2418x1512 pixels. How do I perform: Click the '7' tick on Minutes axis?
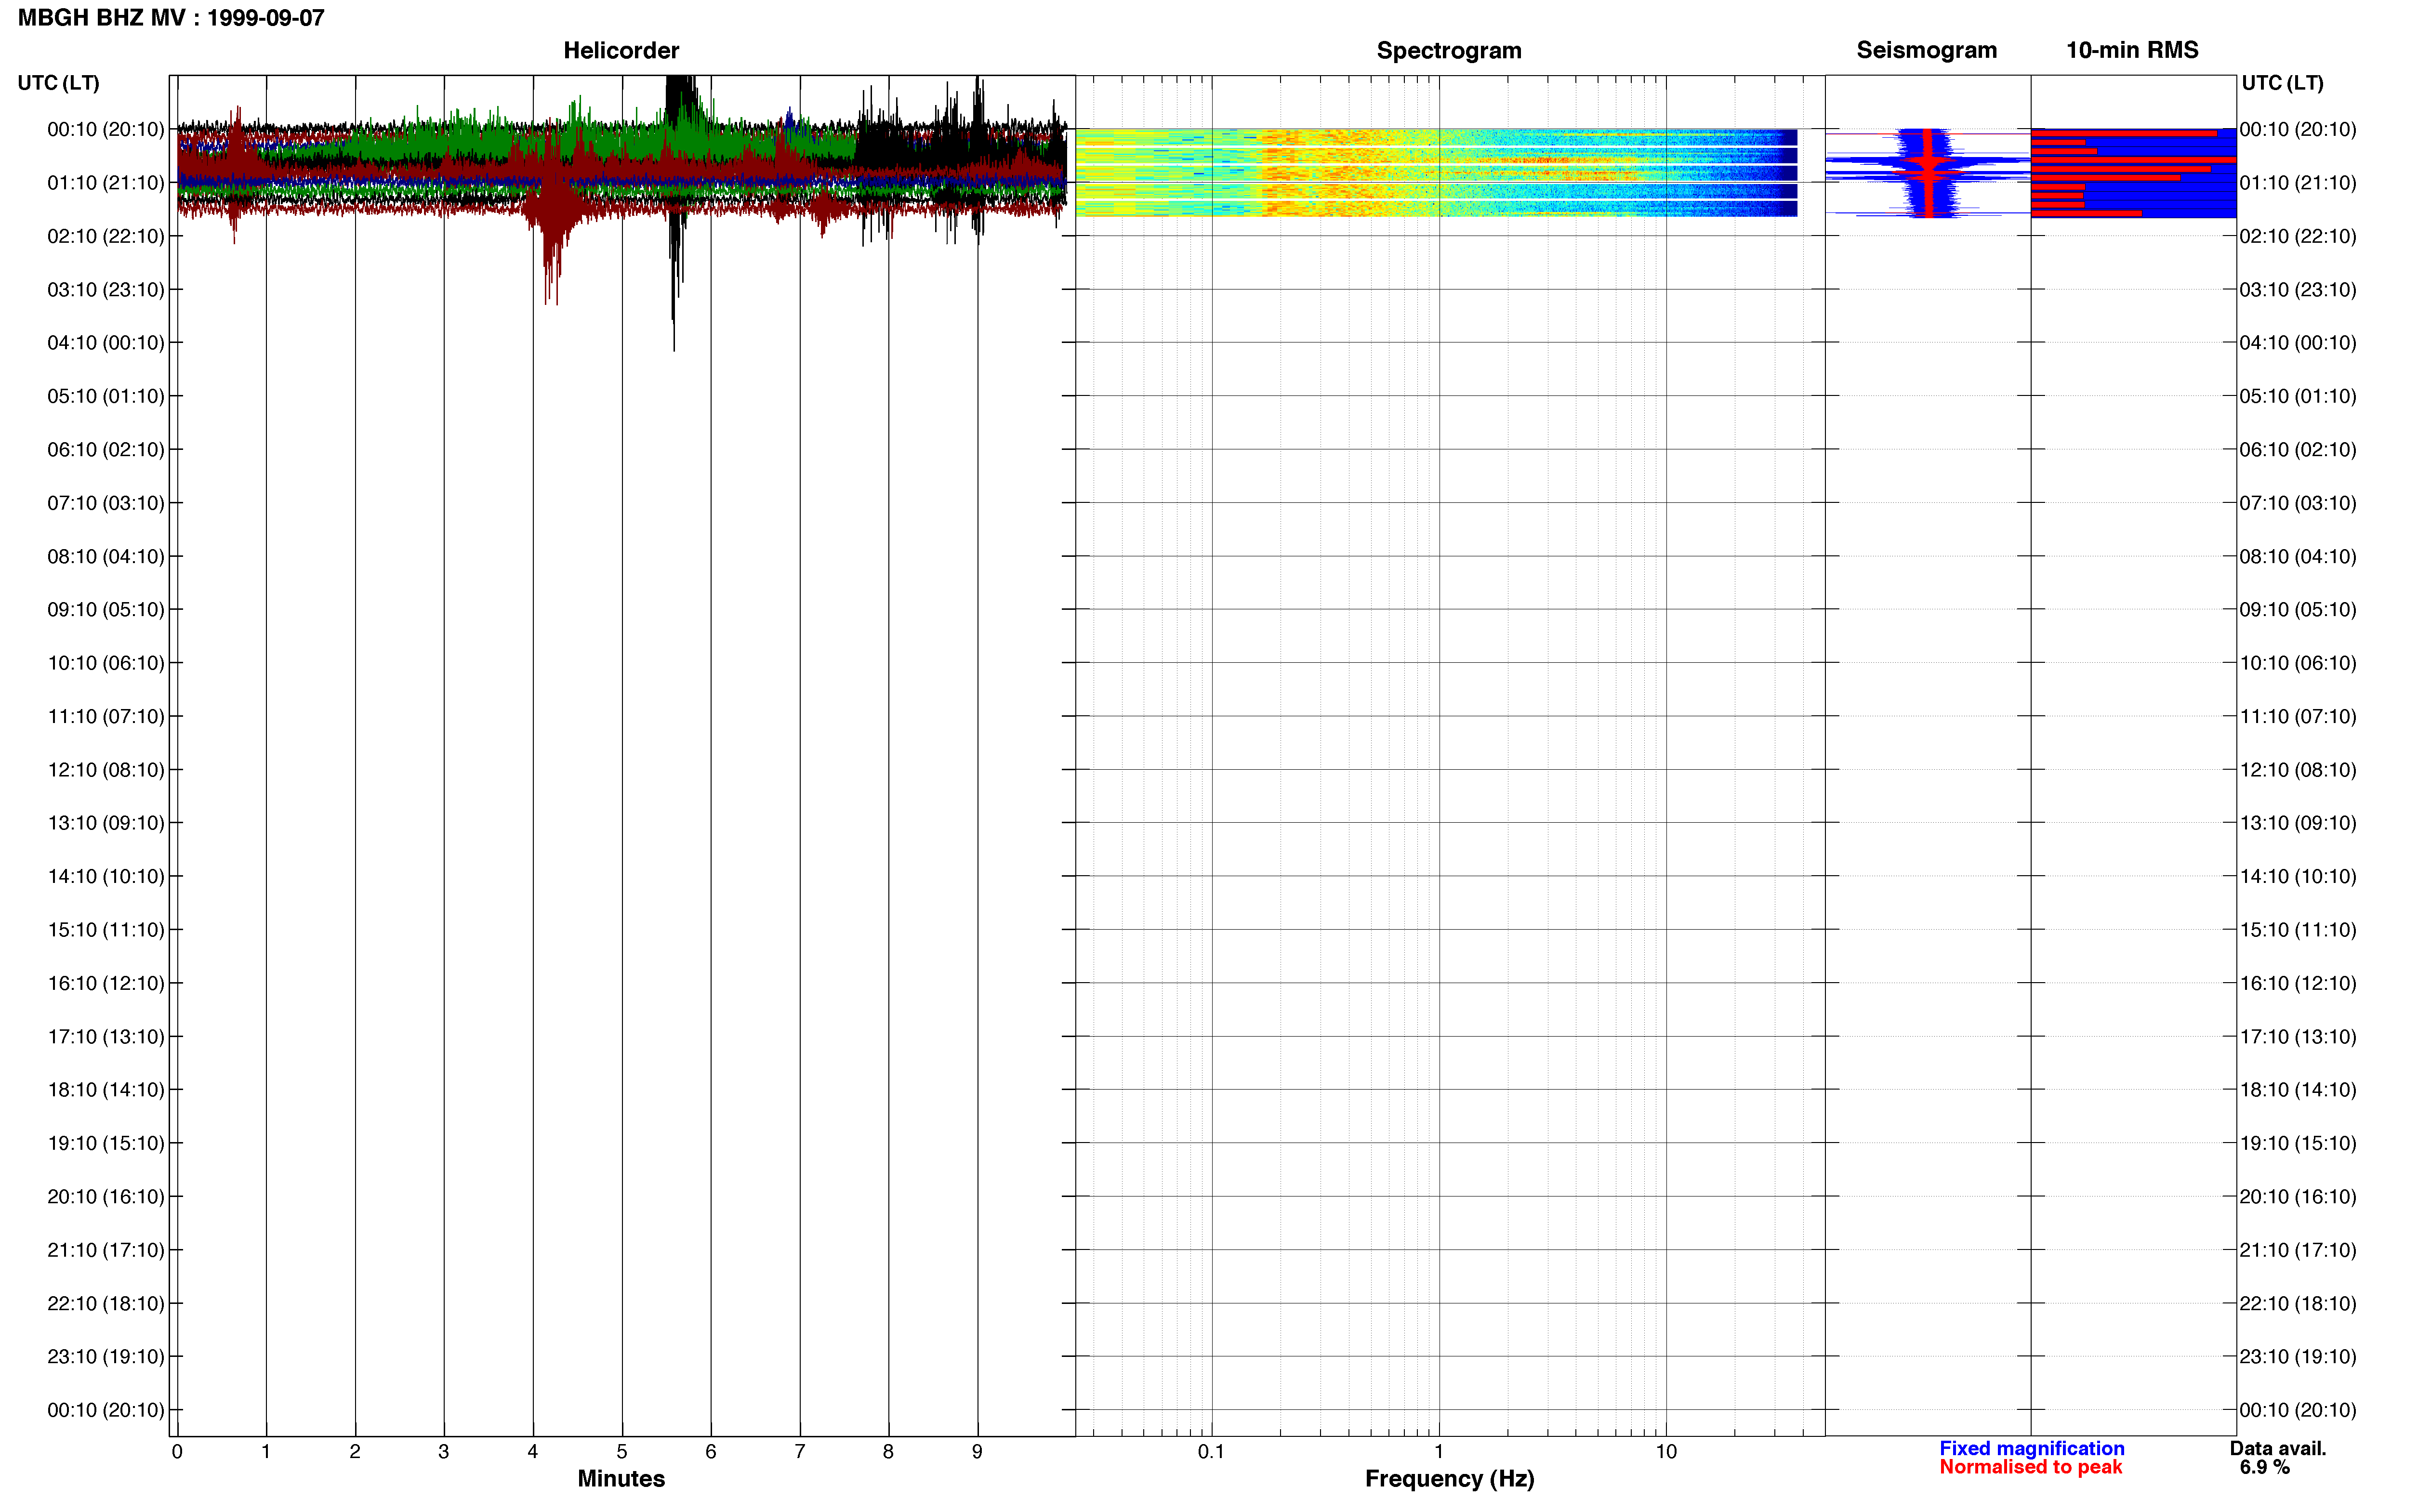[800, 1452]
